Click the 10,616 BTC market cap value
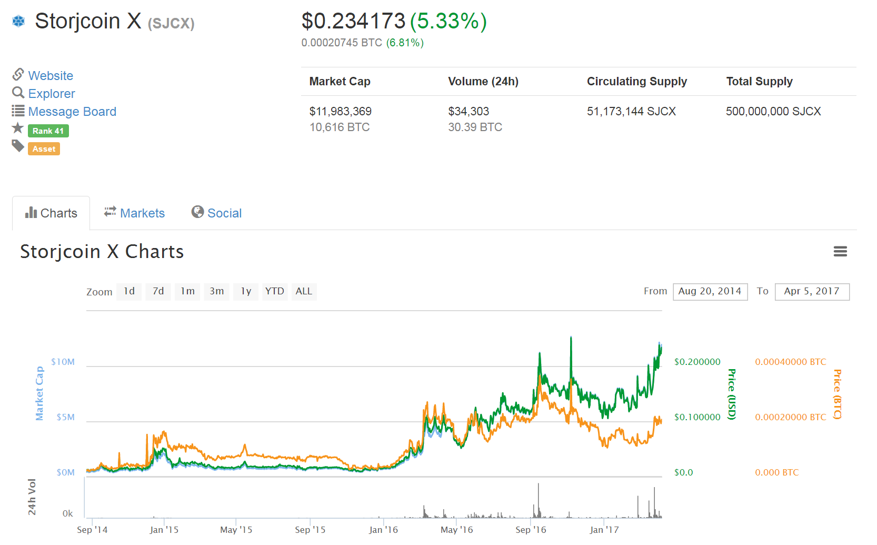The image size is (877, 545). (340, 127)
